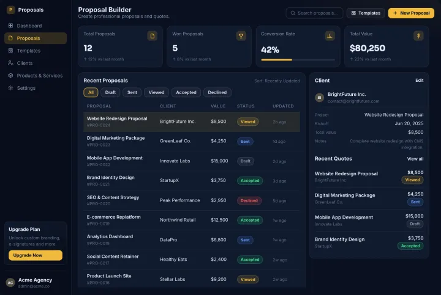
Task: Open Website Redesign Proposal table row
Action: 192,122
